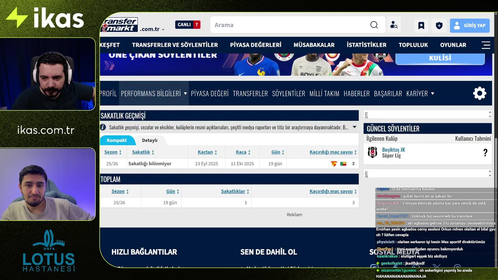The image size is (498, 280).
Task: Open the Müsabakalar menu
Action: pos(314,45)
